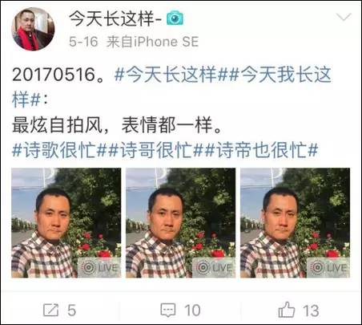Tap the teal camera badge icon
The height and width of the screenshot is (325, 362).
(175, 18)
